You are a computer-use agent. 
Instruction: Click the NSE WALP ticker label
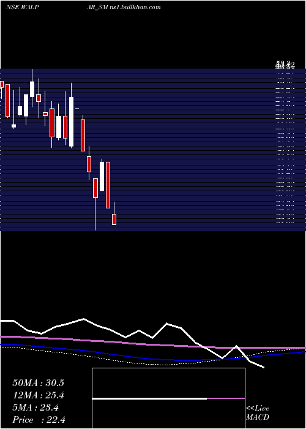pos(22,7)
